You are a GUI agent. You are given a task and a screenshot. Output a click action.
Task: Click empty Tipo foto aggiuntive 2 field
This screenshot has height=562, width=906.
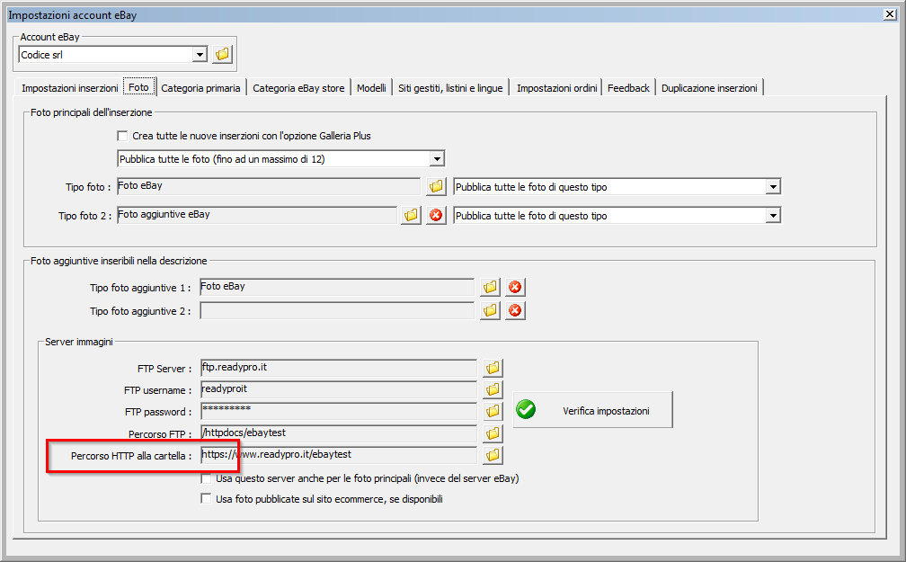tap(337, 310)
